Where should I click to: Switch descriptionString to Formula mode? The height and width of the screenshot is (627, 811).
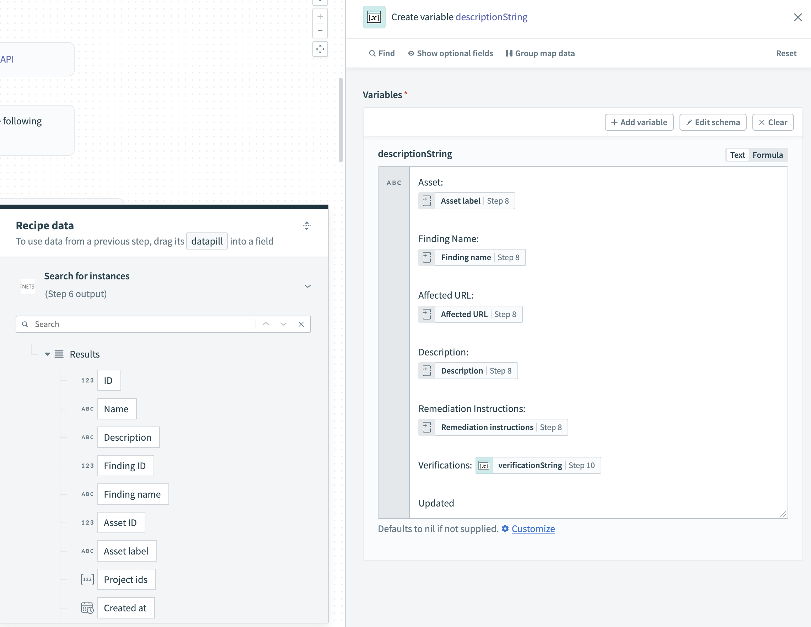(x=767, y=155)
